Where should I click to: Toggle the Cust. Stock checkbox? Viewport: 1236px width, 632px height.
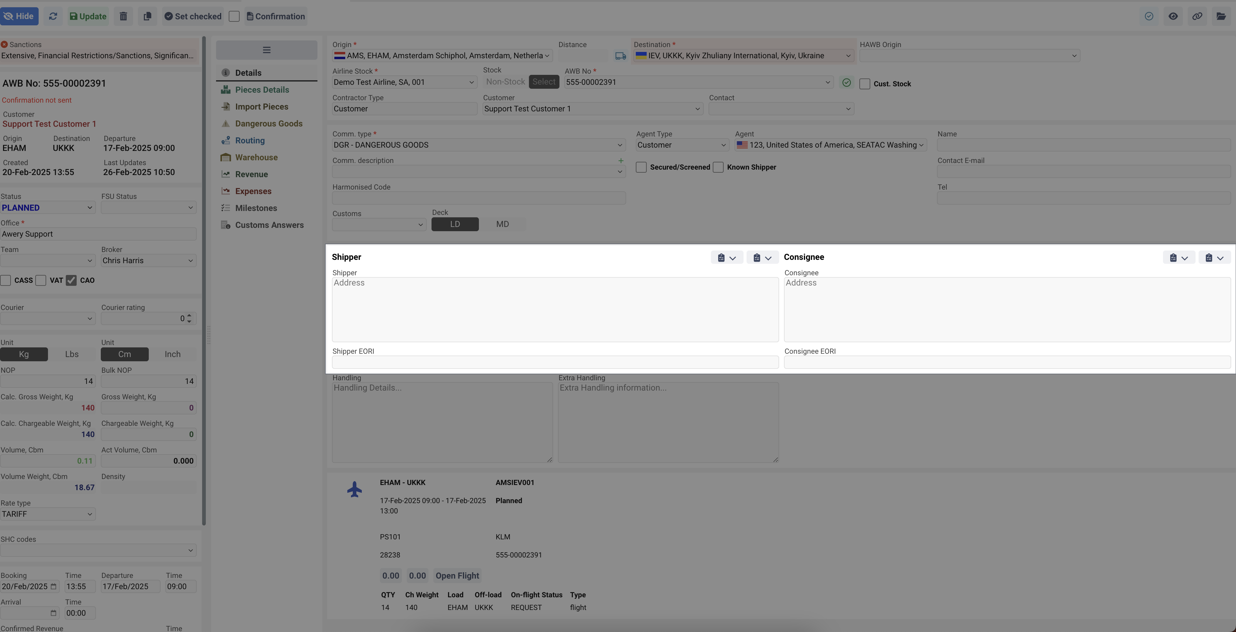click(865, 84)
